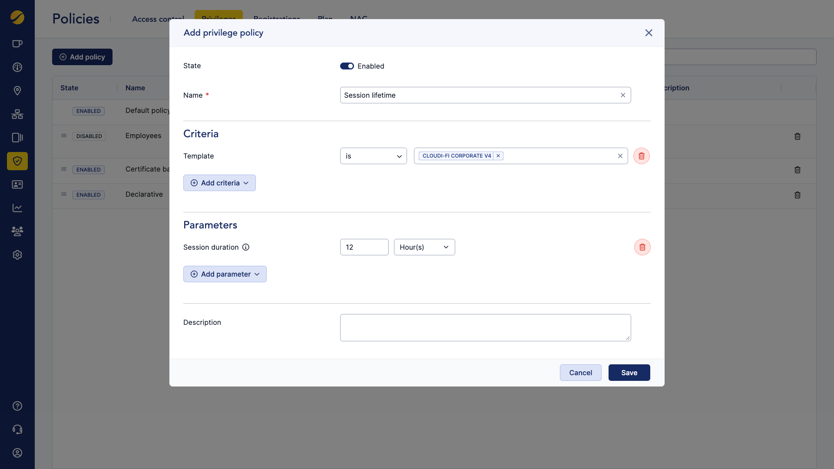This screenshot has width=834, height=469.
Task: Delete the Declarative policy row
Action: point(798,195)
